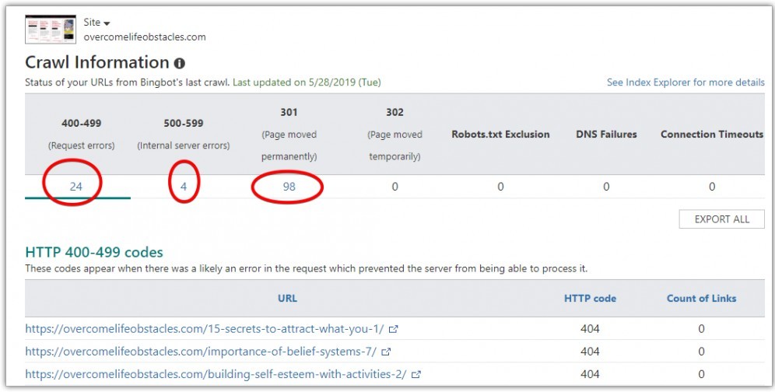Select the Connection Timeouts count
Image resolution: width=775 pixels, height=392 pixels.
[x=712, y=187]
